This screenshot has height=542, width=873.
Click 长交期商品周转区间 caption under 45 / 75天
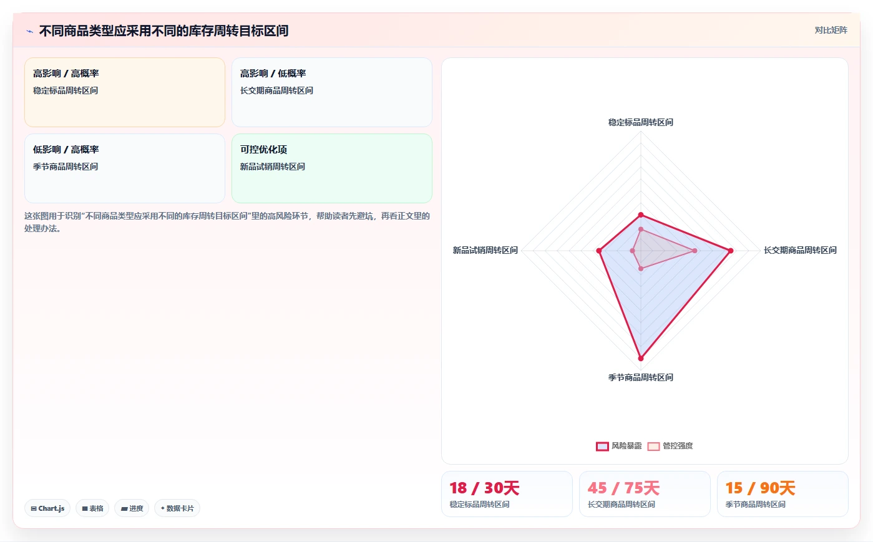coord(621,505)
